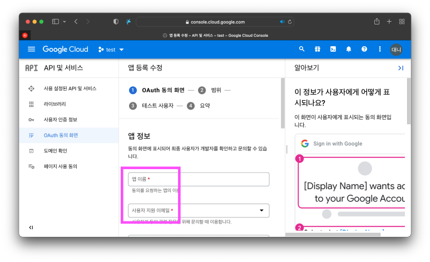Viewport: 430px width, 262px height.
Task: Open the test project selector dropdown
Action: [111, 50]
